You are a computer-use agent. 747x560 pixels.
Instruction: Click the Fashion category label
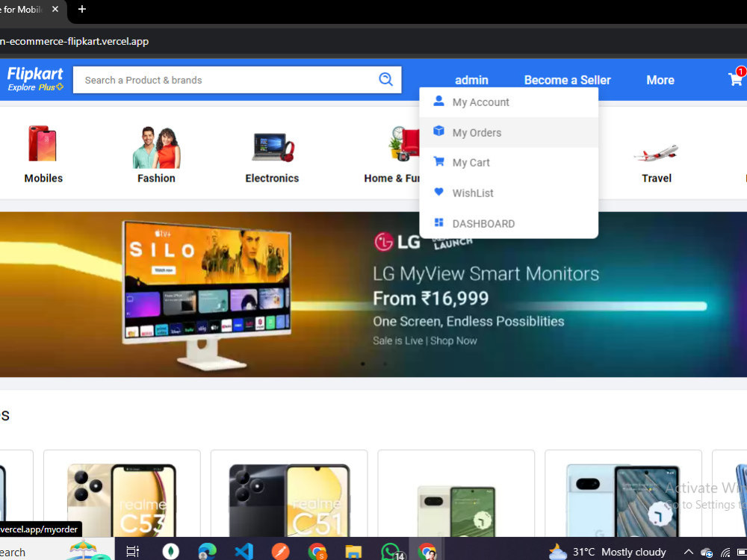156,178
